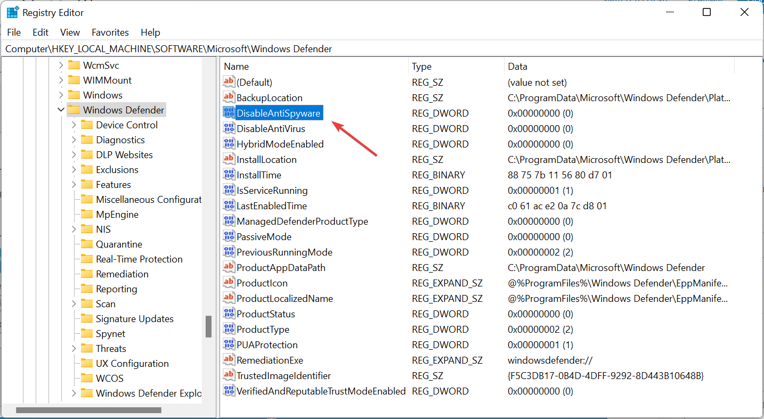Viewport: 764px width, 419px height.
Task: Expand the Exclusions subkey
Action: point(74,169)
